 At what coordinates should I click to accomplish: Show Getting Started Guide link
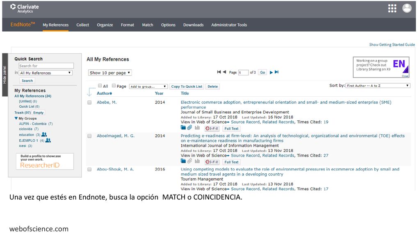(x=392, y=45)
